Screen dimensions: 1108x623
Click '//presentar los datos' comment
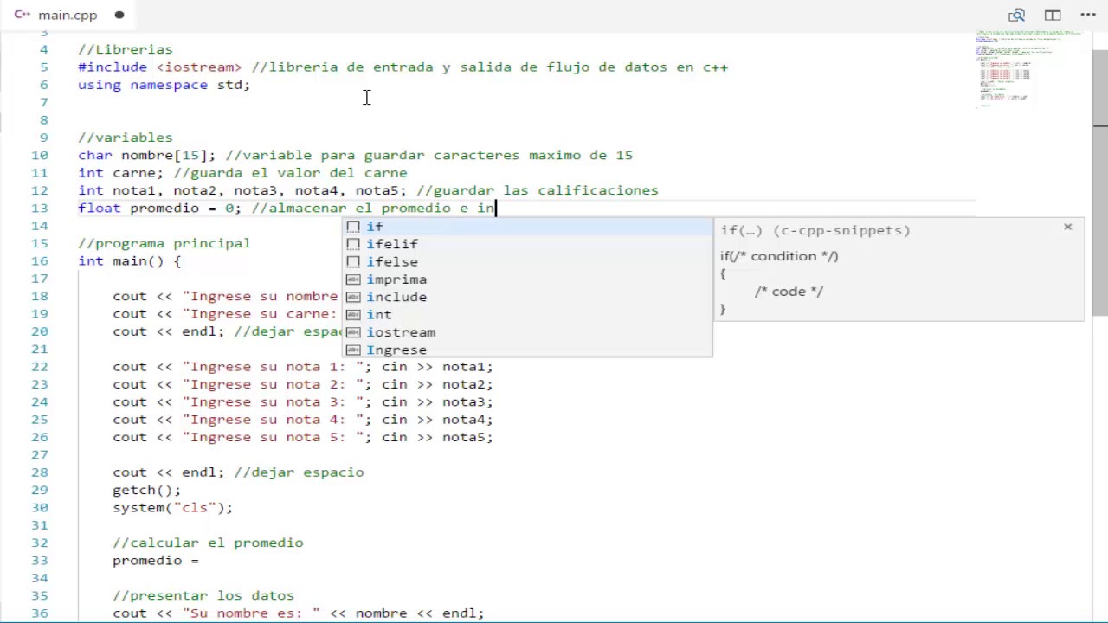[203, 595]
